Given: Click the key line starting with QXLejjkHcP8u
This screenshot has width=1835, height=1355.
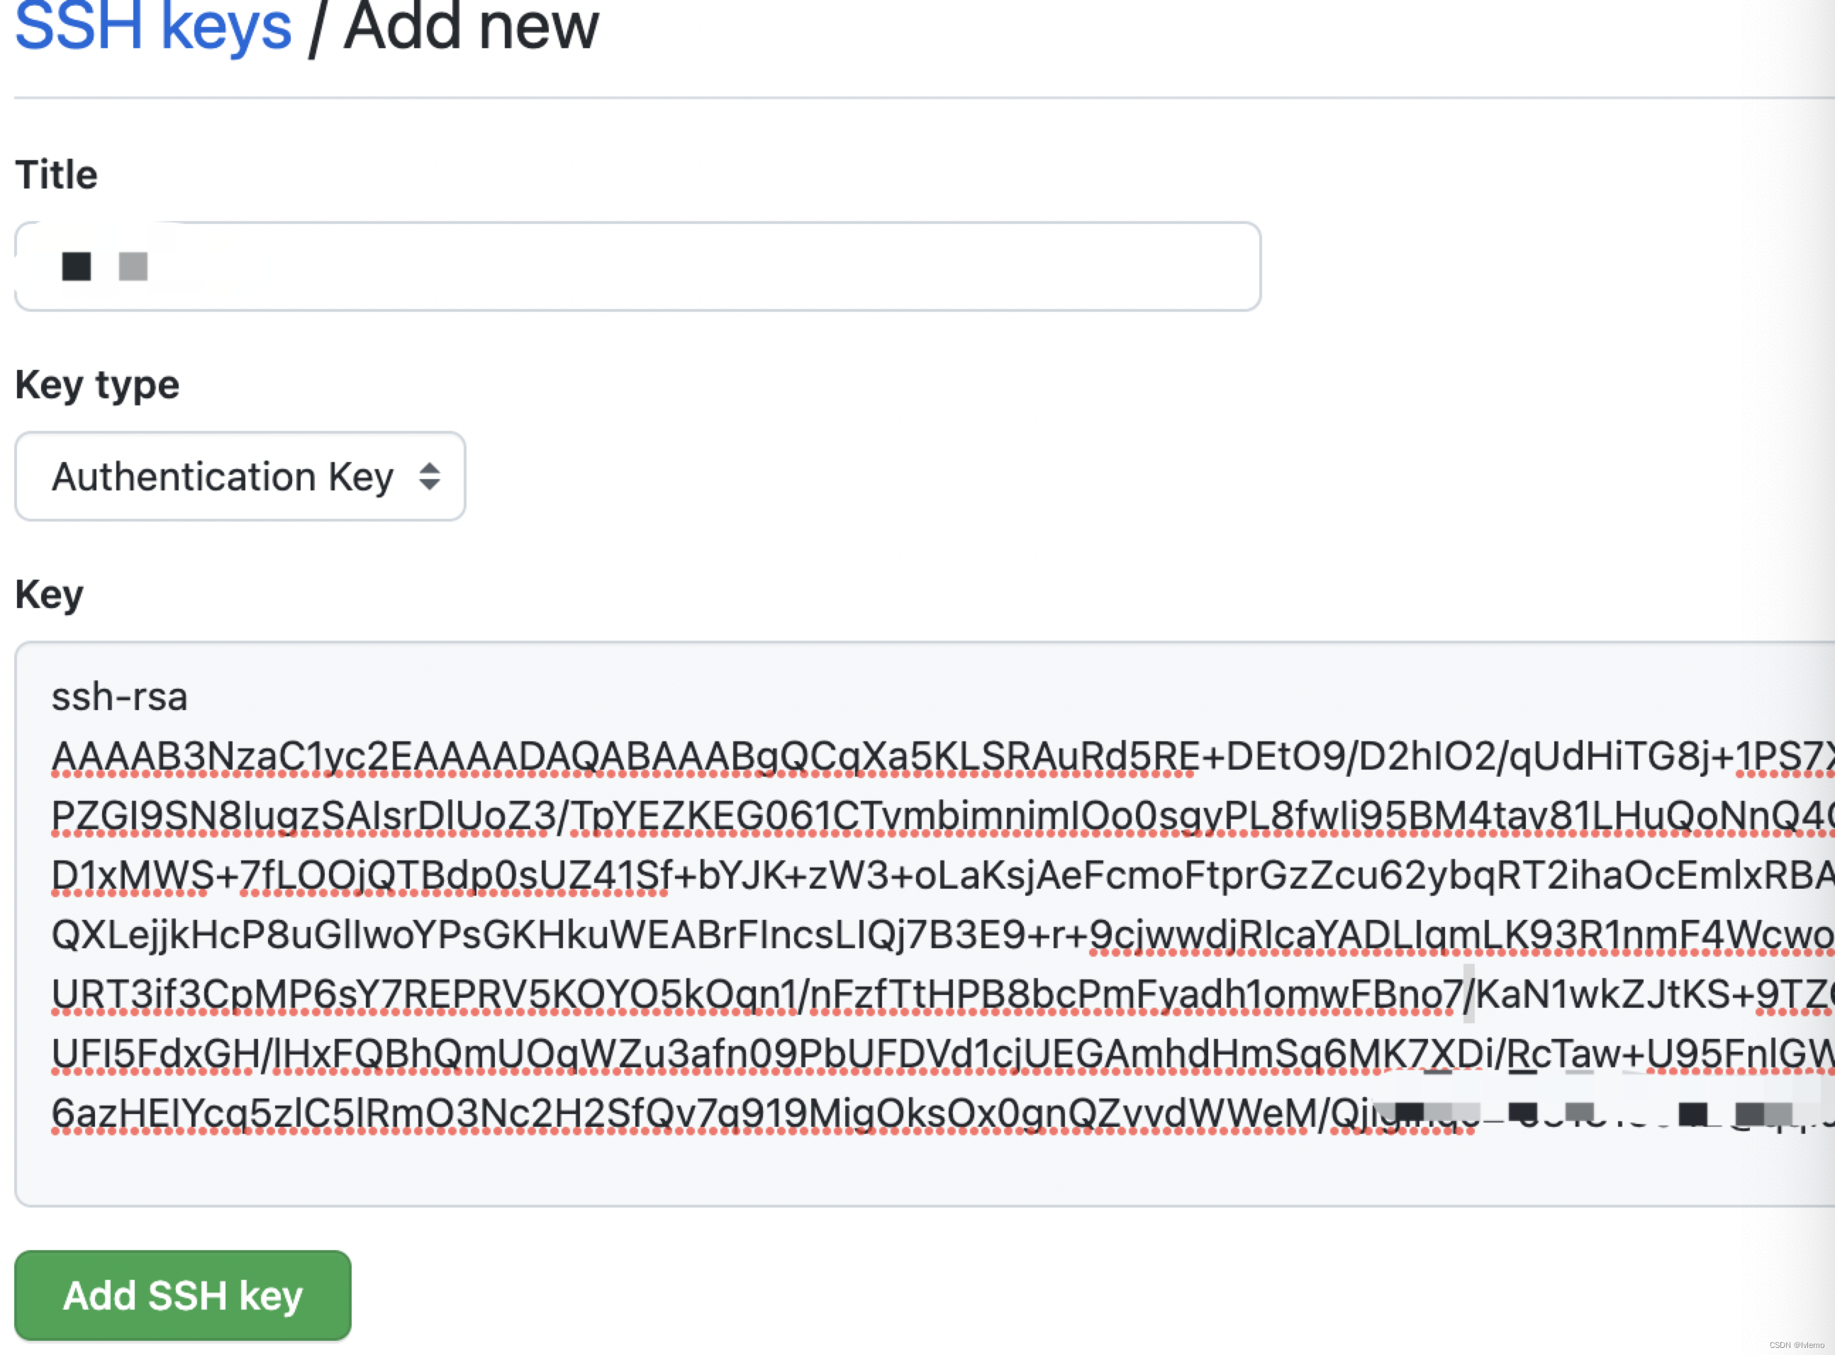Looking at the screenshot, I should point(942,935).
